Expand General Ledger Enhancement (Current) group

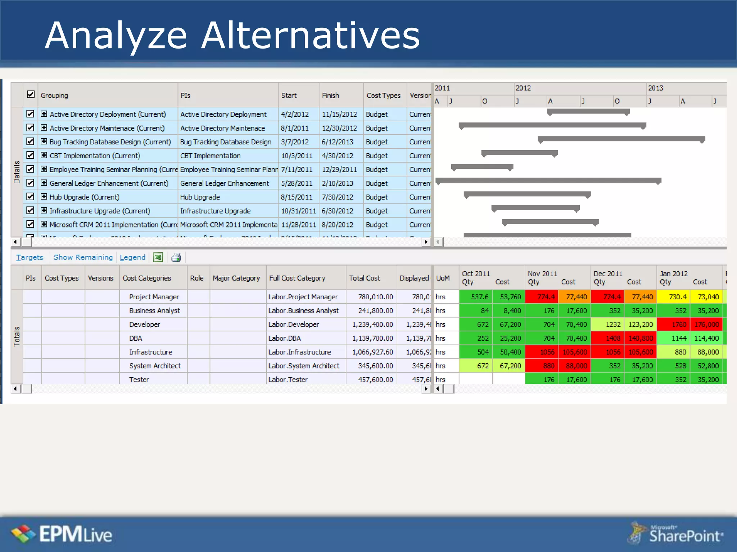(44, 183)
